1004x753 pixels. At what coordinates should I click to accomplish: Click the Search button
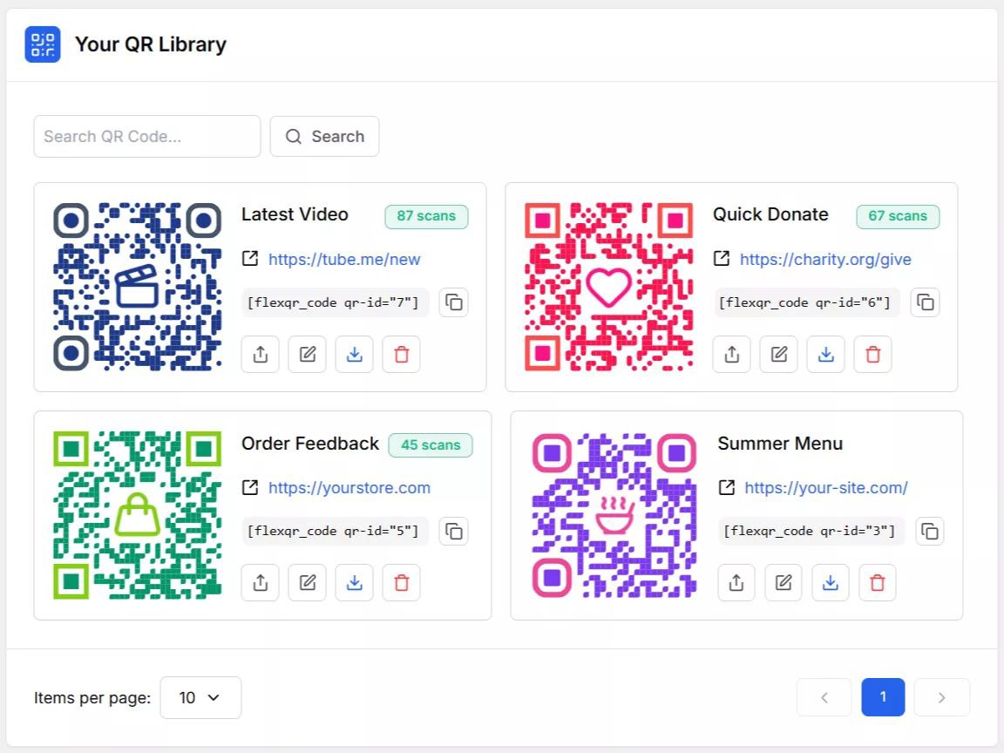pos(324,136)
